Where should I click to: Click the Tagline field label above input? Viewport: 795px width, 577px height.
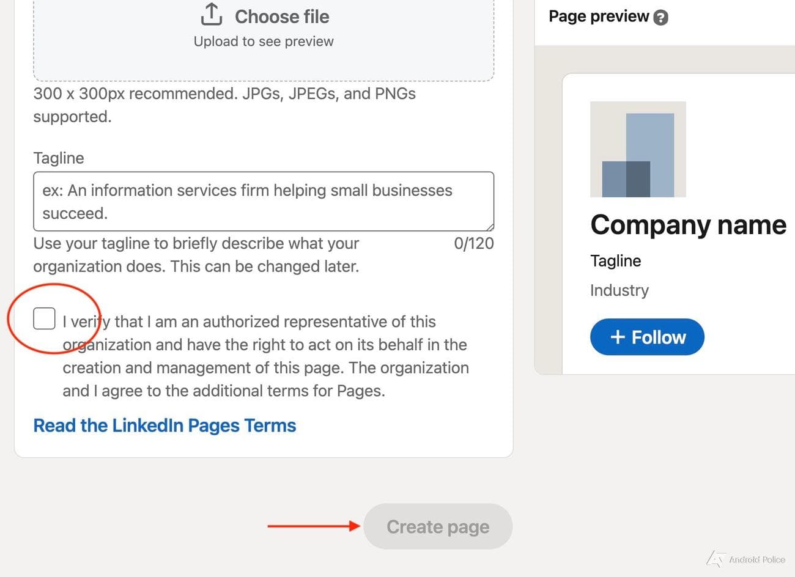(x=59, y=158)
